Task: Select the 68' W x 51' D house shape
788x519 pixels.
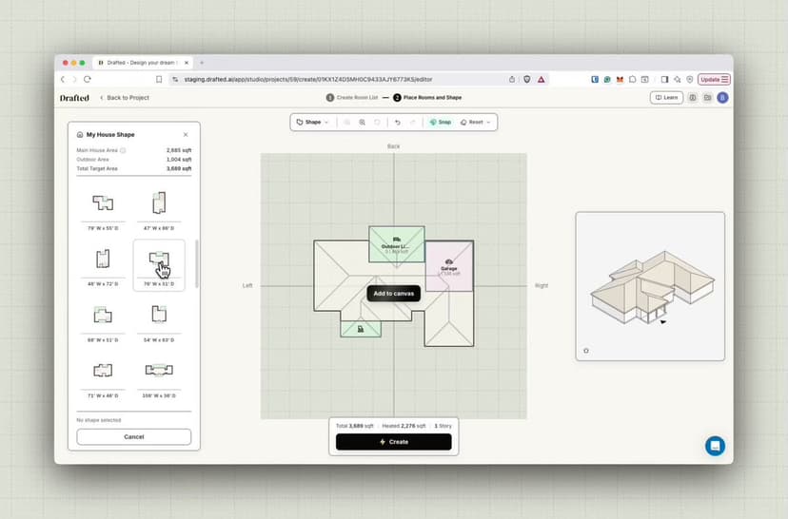Action: [x=103, y=321]
